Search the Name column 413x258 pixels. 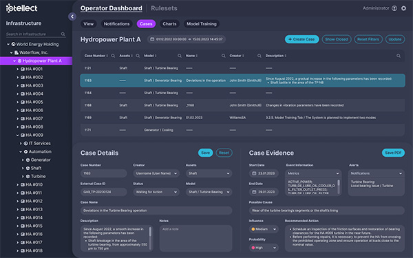223,56
